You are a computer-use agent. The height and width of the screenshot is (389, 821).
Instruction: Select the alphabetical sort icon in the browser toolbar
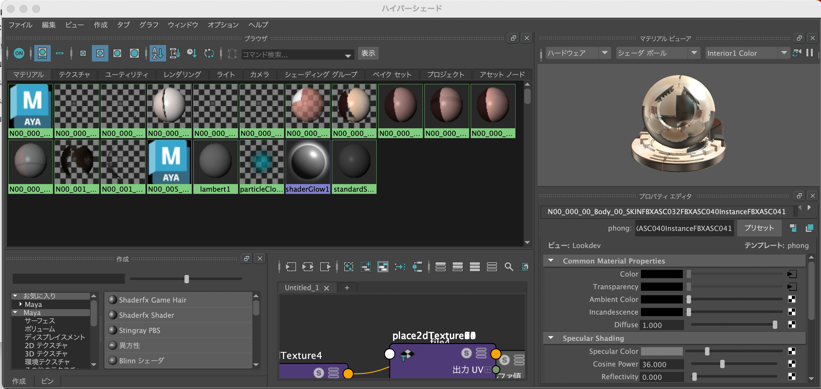[158, 53]
